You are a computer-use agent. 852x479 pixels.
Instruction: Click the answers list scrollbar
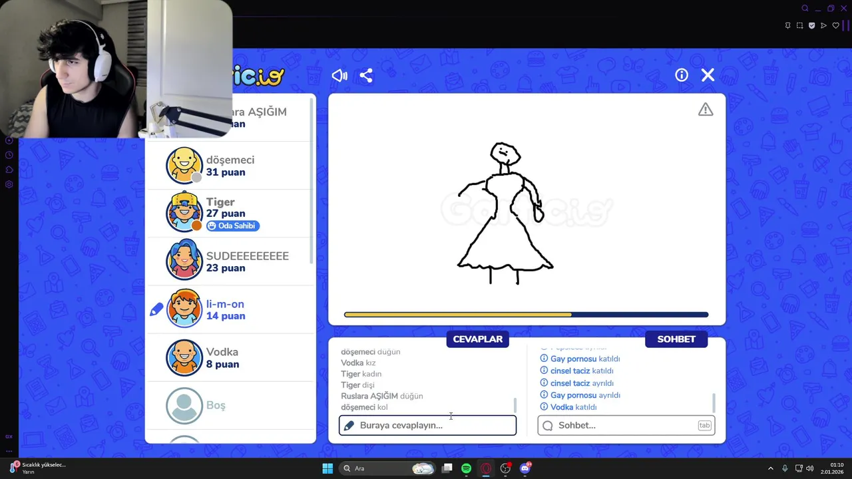tap(515, 405)
